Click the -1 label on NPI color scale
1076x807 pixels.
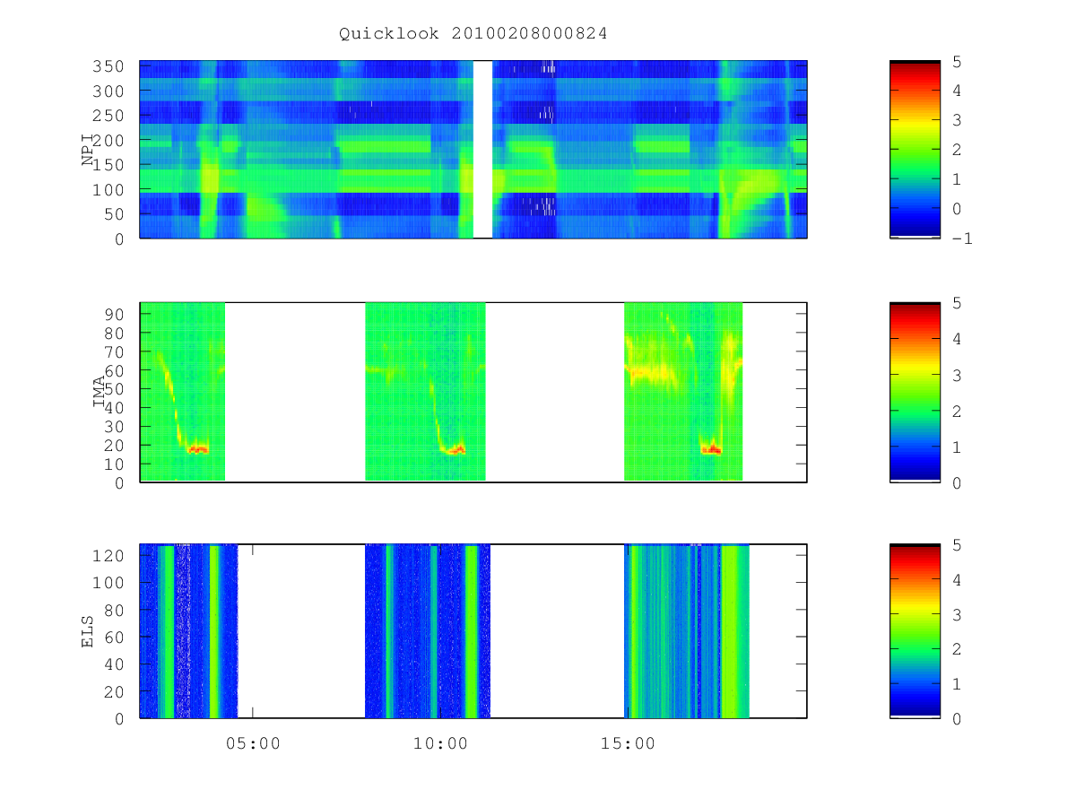pos(964,239)
